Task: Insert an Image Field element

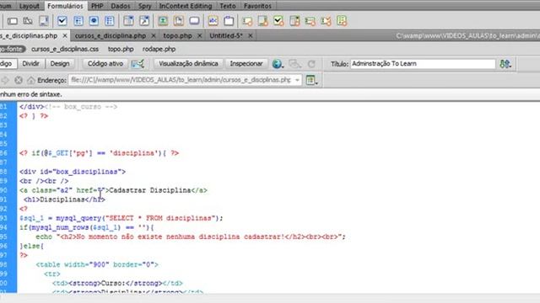Action: point(163,21)
